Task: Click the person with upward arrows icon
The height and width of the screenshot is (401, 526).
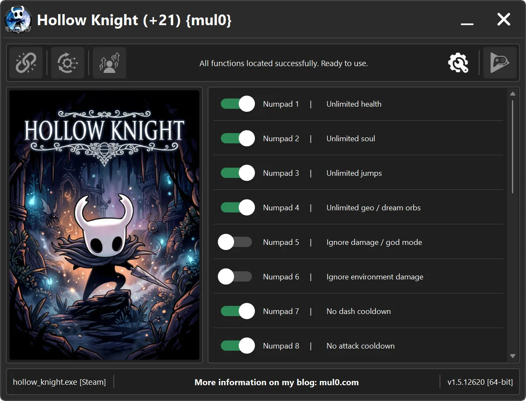Action: tap(110, 63)
